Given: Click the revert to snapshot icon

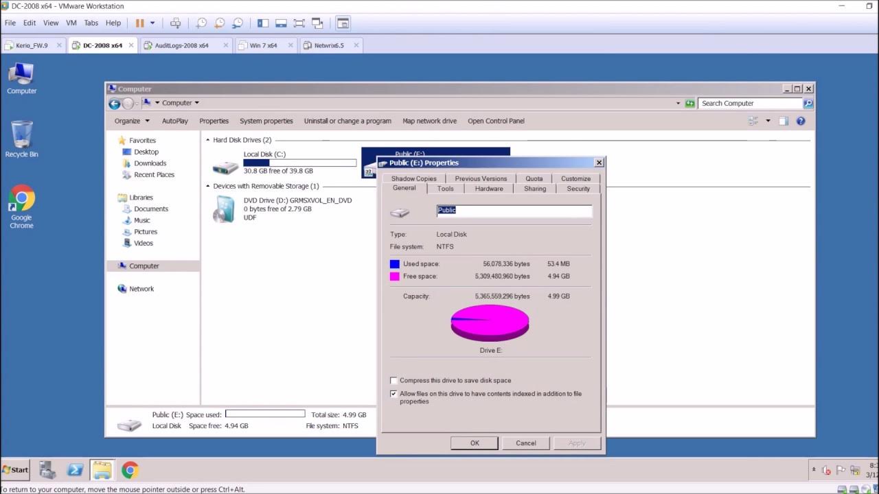Looking at the screenshot, I should click(x=219, y=23).
